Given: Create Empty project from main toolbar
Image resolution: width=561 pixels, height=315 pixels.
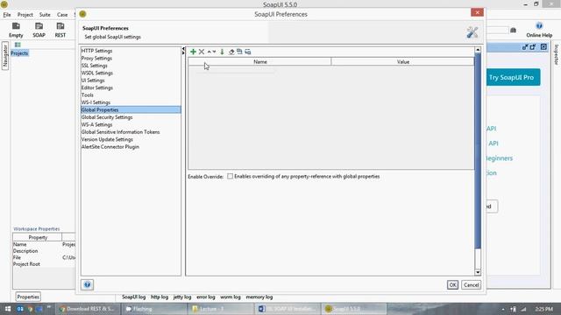Looking at the screenshot, I should pos(16,30).
